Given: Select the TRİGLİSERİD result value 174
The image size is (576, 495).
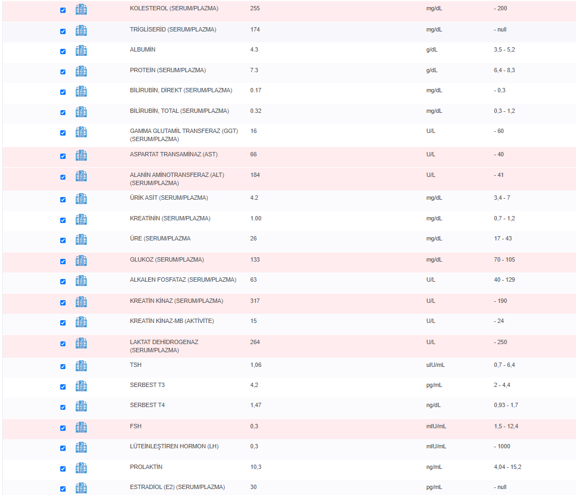Looking at the screenshot, I should coord(255,29).
